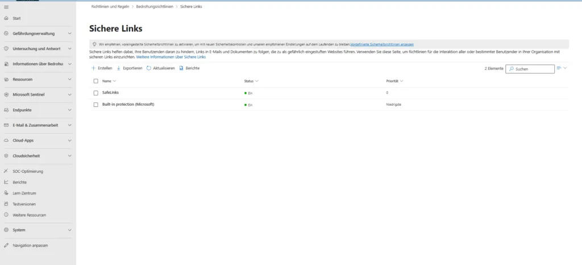Click the E-Mail & Zusammenarbeit envelope icon
Viewport: 582px width, 265px height.
pos(6,125)
